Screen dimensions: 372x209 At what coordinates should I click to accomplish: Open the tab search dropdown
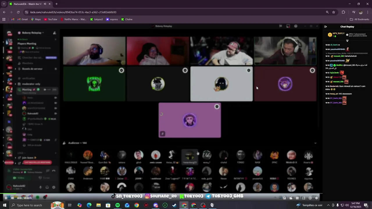coord(4,4)
